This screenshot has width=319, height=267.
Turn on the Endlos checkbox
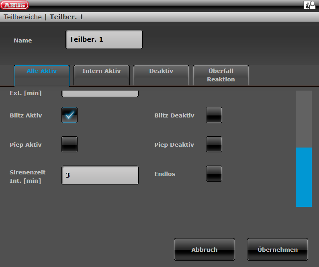214,174
